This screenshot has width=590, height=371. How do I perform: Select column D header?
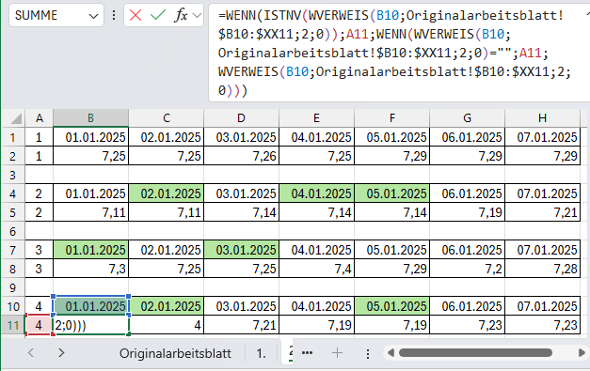click(241, 118)
